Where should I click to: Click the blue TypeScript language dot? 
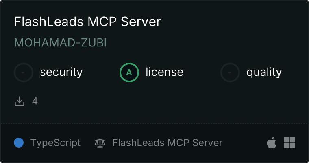coord(19,143)
